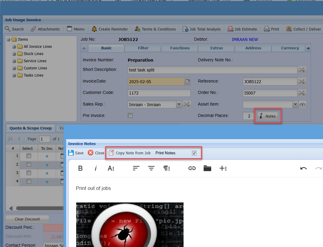The image size is (323, 247).
Task: Open the Currency tab
Action: coord(290,48)
